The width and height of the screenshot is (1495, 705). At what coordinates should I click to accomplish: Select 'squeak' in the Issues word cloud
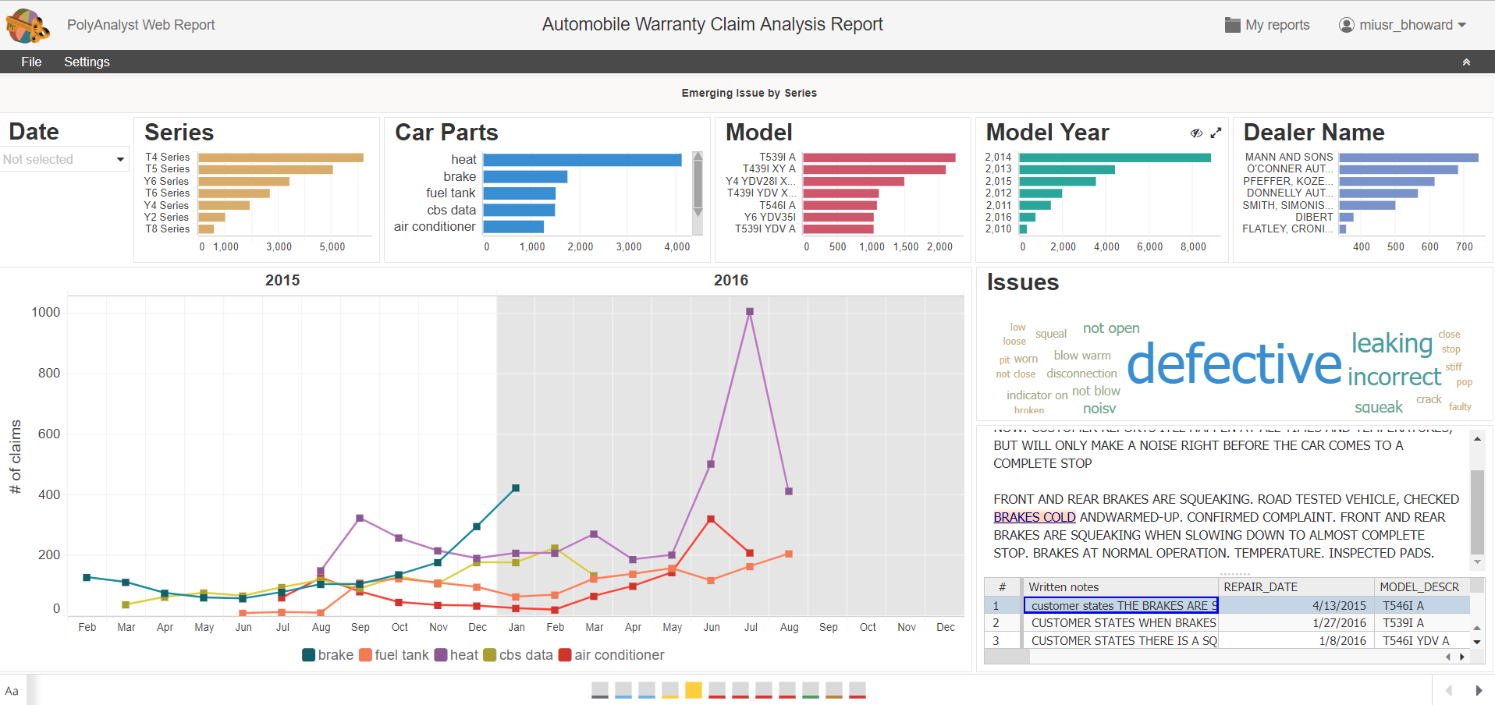pyautogui.click(x=1379, y=407)
